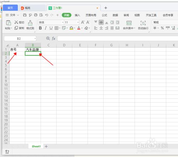Activate the Format Painter brush (格式刷)
Screen dimensions: 178x157
point(30,25)
